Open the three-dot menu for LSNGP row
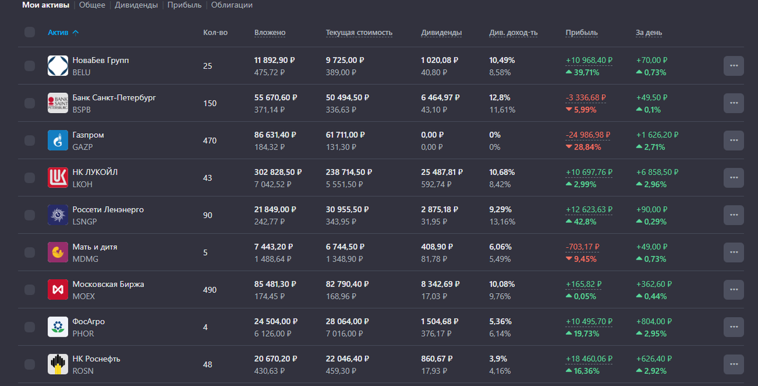The width and height of the screenshot is (758, 386). (733, 215)
